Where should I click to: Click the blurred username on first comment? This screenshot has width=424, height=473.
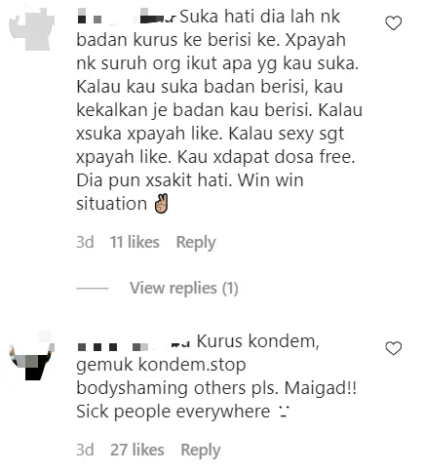pyautogui.click(x=127, y=19)
